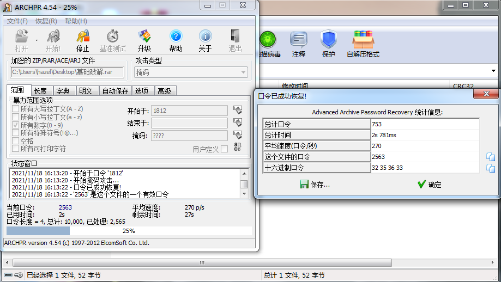Open About (关于) info icon
Image resolution: width=501 pixels, height=282 pixels.
205,36
